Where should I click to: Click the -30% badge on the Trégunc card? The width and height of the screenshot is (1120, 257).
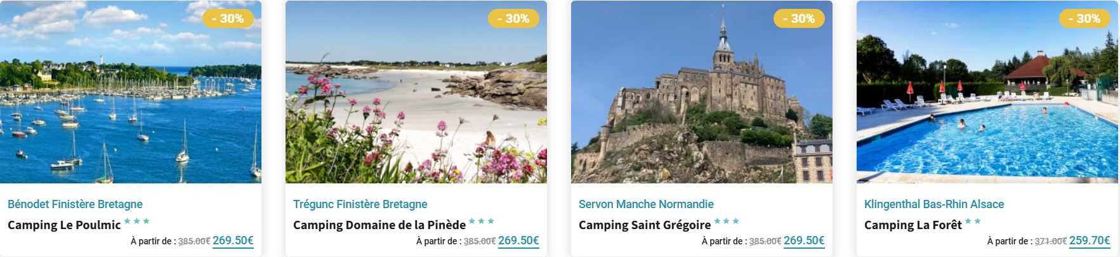coord(513,18)
